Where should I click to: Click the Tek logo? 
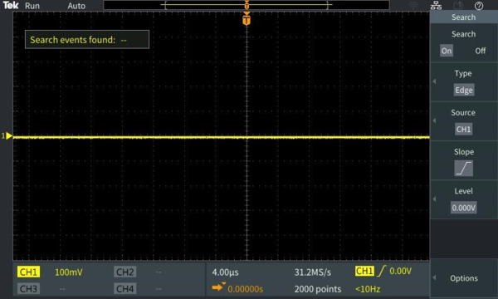(11, 6)
